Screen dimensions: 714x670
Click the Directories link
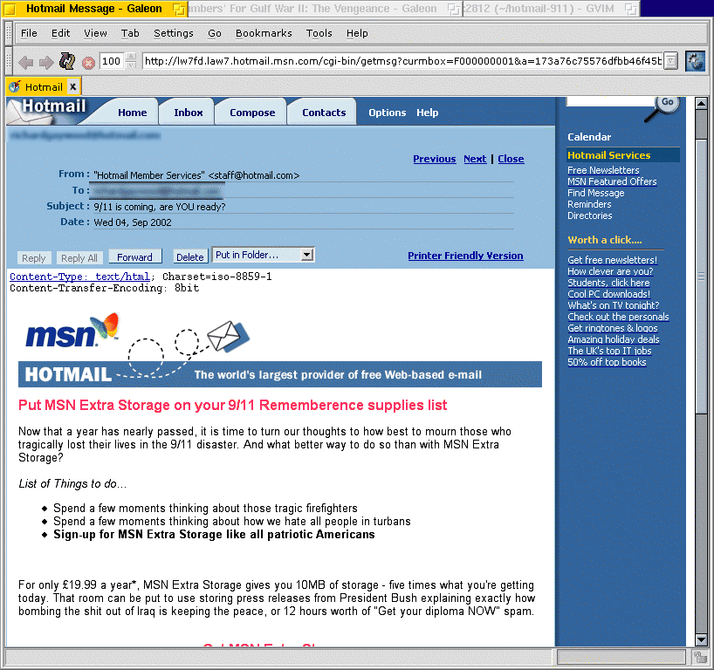point(590,215)
